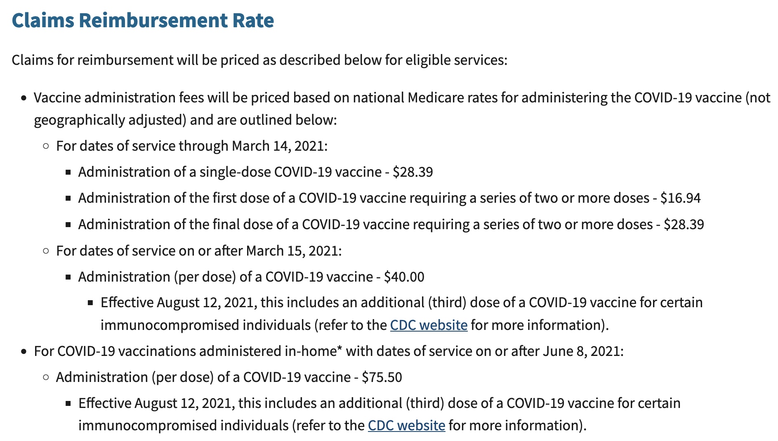Click the first 'Effective August 12, 2021' text
778x441 pixels.
point(178,302)
